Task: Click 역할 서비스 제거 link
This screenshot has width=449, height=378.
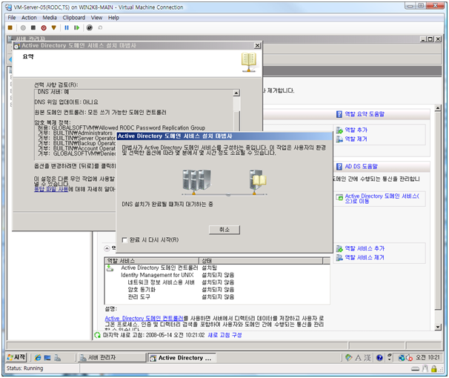Action: [365, 257]
